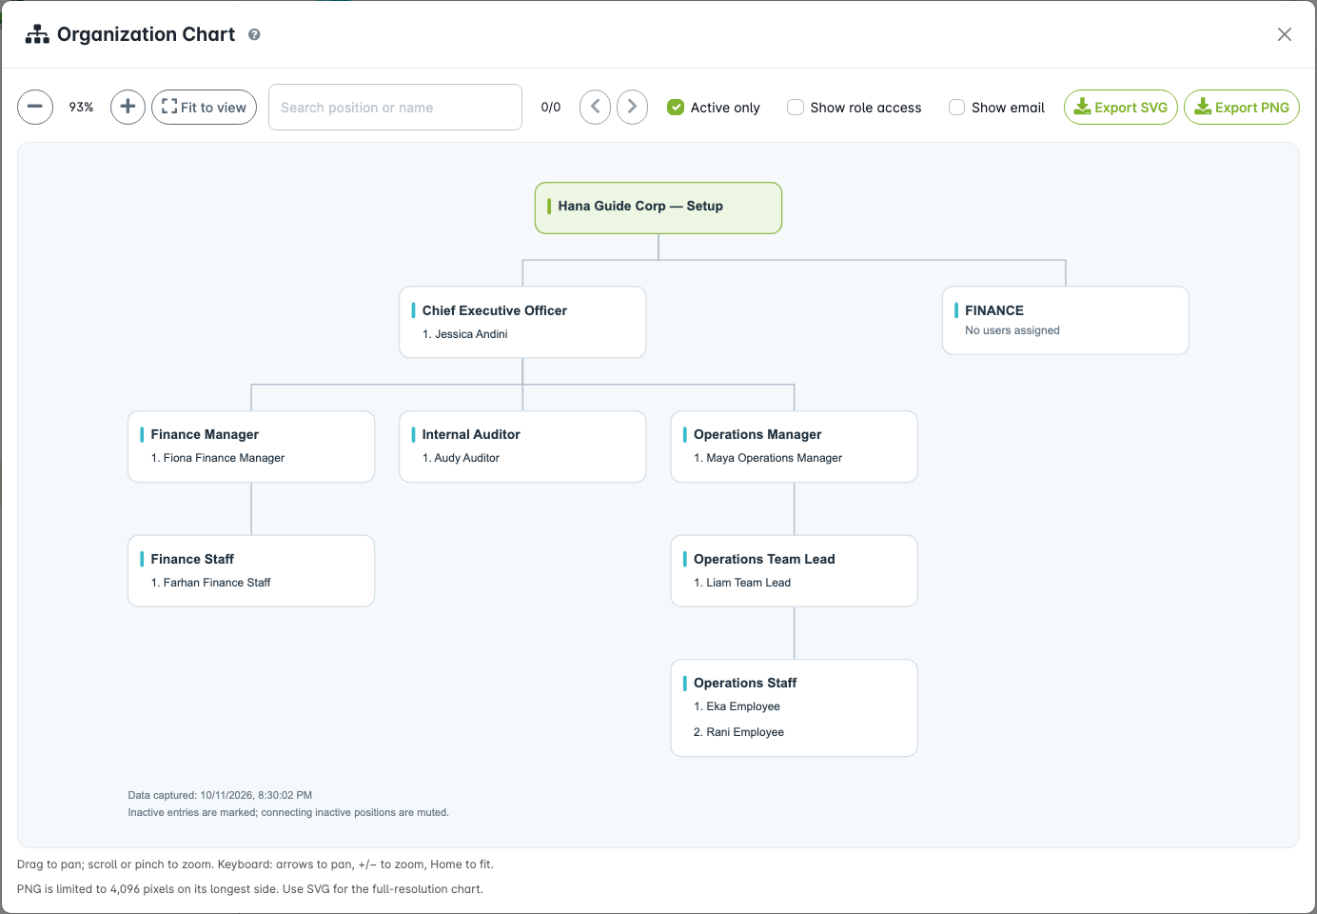Select the Operations Staff position card
The height and width of the screenshot is (914, 1317).
pyautogui.click(x=795, y=707)
